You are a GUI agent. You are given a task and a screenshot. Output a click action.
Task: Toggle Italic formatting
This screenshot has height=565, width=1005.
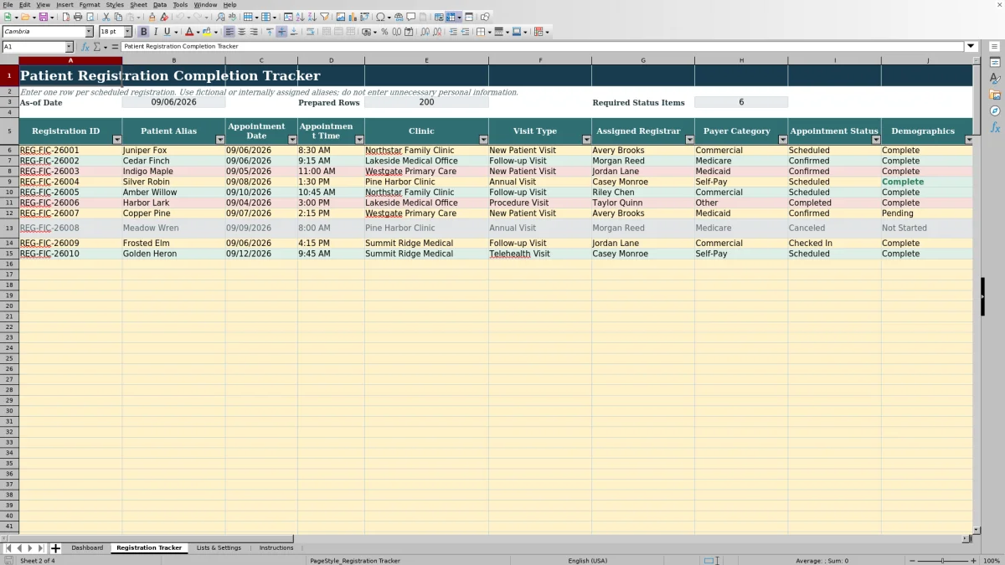(x=156, y=32)
